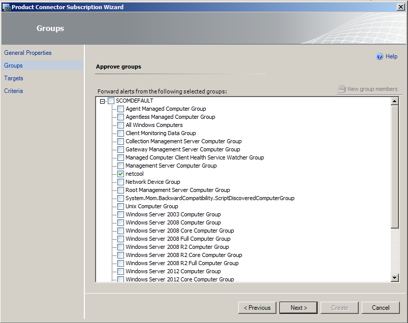408x323 pixels.
Task: Tick the Client Monitoring Data Group checkbox
Action: coord(120,133)
